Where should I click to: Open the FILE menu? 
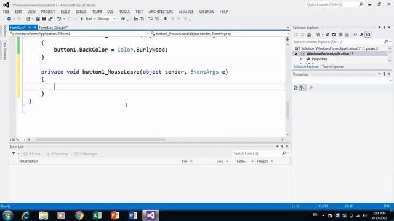click(6, 12)
